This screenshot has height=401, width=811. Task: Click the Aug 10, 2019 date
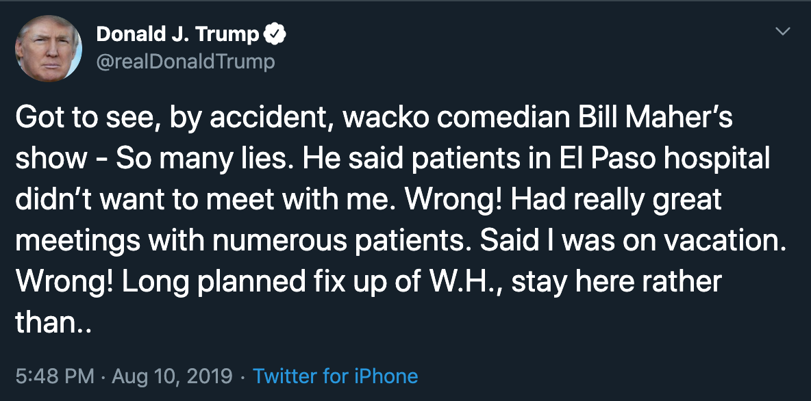pyautogui.click(x=172, y=376)
